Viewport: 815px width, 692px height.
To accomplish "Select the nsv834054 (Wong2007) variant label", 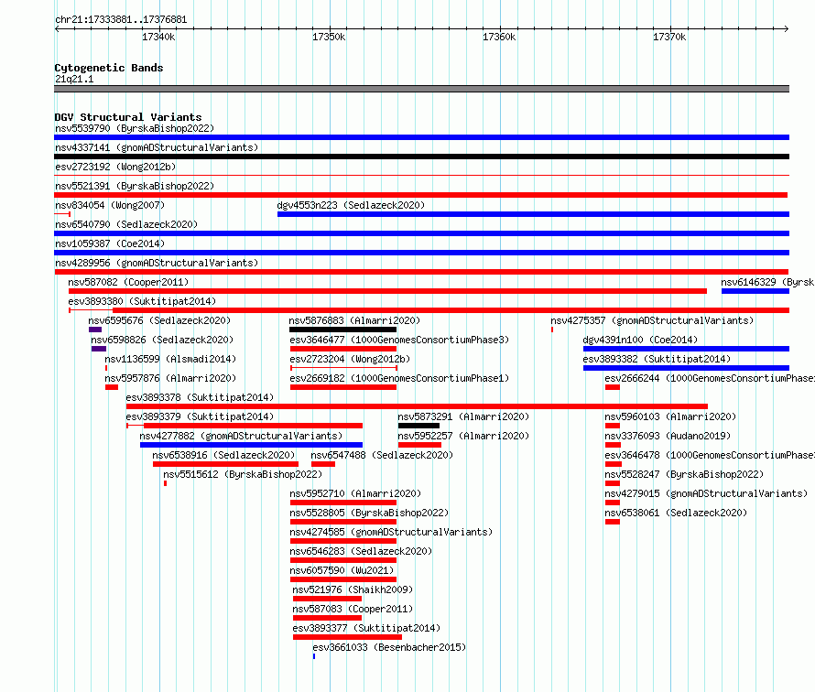I will click(110, 205).
